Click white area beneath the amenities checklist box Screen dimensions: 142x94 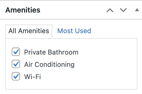coord(71,92)
